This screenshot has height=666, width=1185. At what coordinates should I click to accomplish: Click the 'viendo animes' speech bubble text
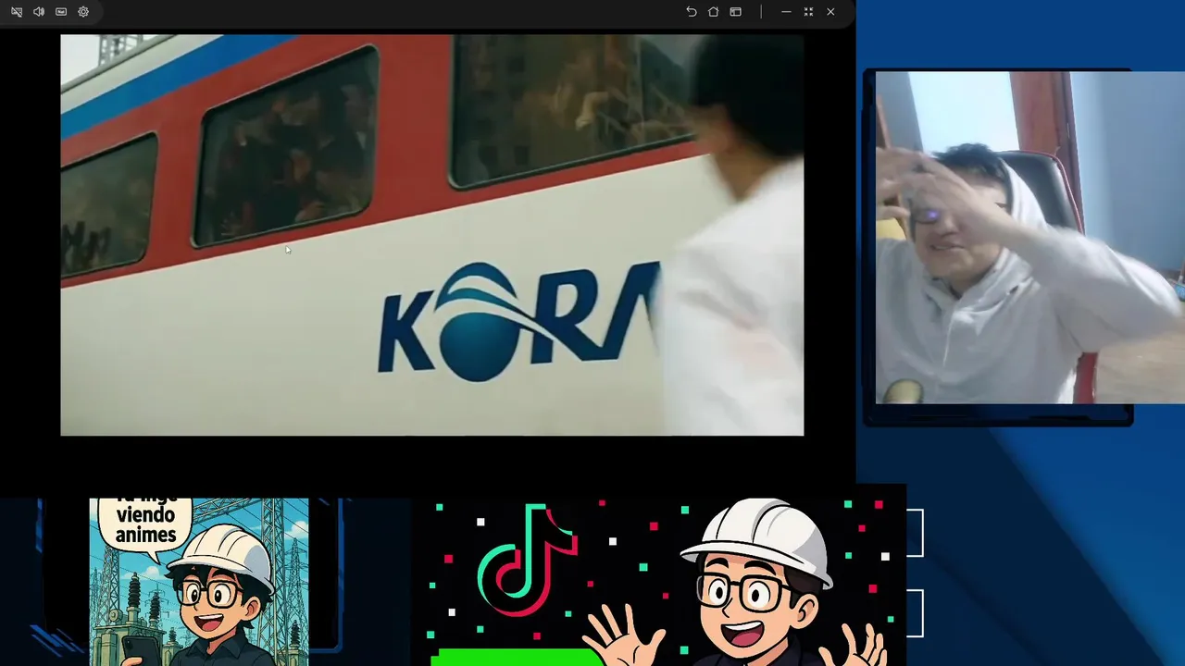pos(145,524)
